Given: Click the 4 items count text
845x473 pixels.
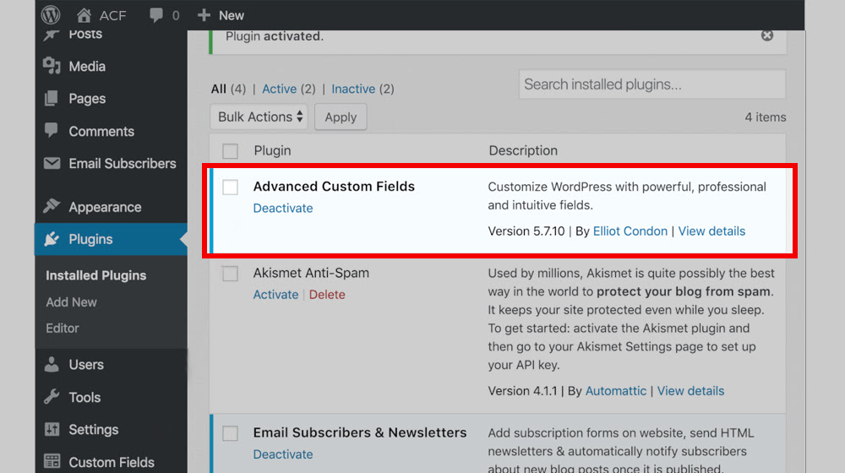Looking at the screenshot, I should (766, 117).
